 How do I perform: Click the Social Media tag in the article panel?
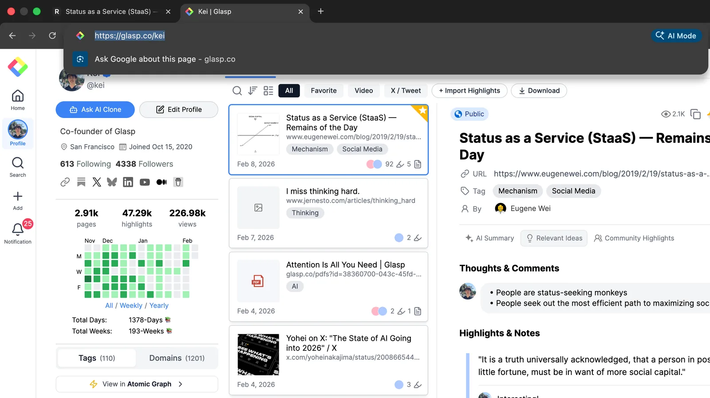pos(573,191)
